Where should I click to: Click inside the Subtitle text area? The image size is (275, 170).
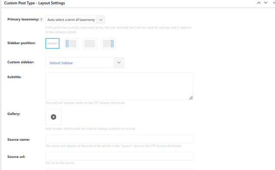pyautogui.click(x=119, y=86)
